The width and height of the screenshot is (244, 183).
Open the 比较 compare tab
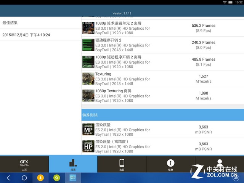click(x=122, y=164)
